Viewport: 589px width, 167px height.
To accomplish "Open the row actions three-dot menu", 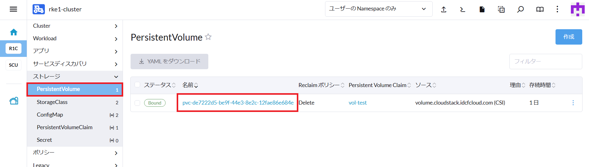I will click(573, 103).
